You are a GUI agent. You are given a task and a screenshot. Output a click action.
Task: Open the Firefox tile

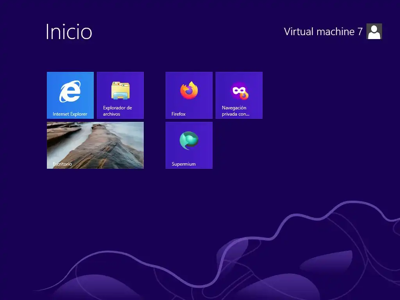189,95
